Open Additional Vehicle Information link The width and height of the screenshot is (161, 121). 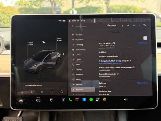110,63
